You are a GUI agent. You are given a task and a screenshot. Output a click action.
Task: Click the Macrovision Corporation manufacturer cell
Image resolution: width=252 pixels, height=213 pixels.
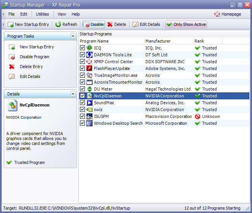click(169, 116)
